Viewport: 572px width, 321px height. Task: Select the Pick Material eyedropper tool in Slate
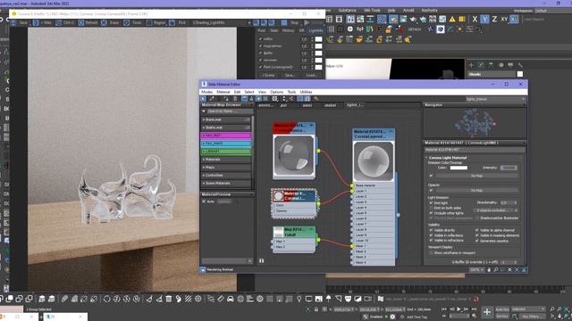pos(211,99)
